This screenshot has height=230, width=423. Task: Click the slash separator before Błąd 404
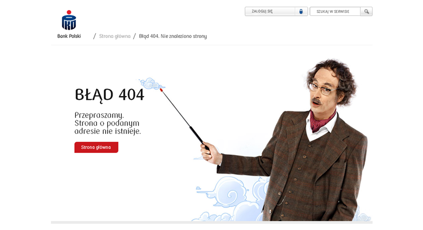[134, 36]
